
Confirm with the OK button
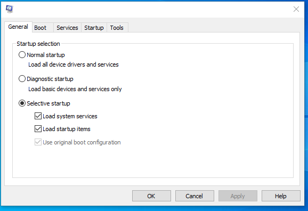(x=151, y=196)
